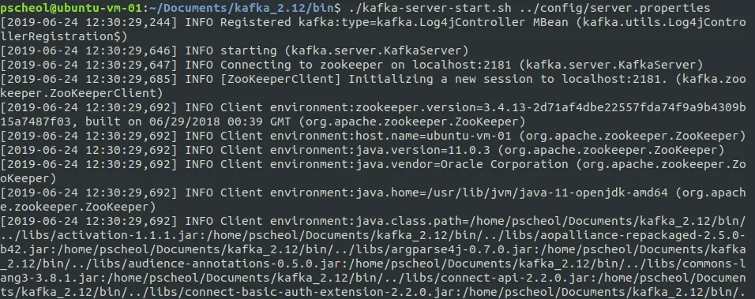Click the wrapped keeper.ZooKeeperClient) text
This screenshot has width=755, height=299.
[82, 93]
